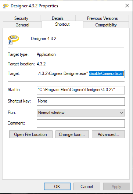Click the Start in path field

pos(81,90)
